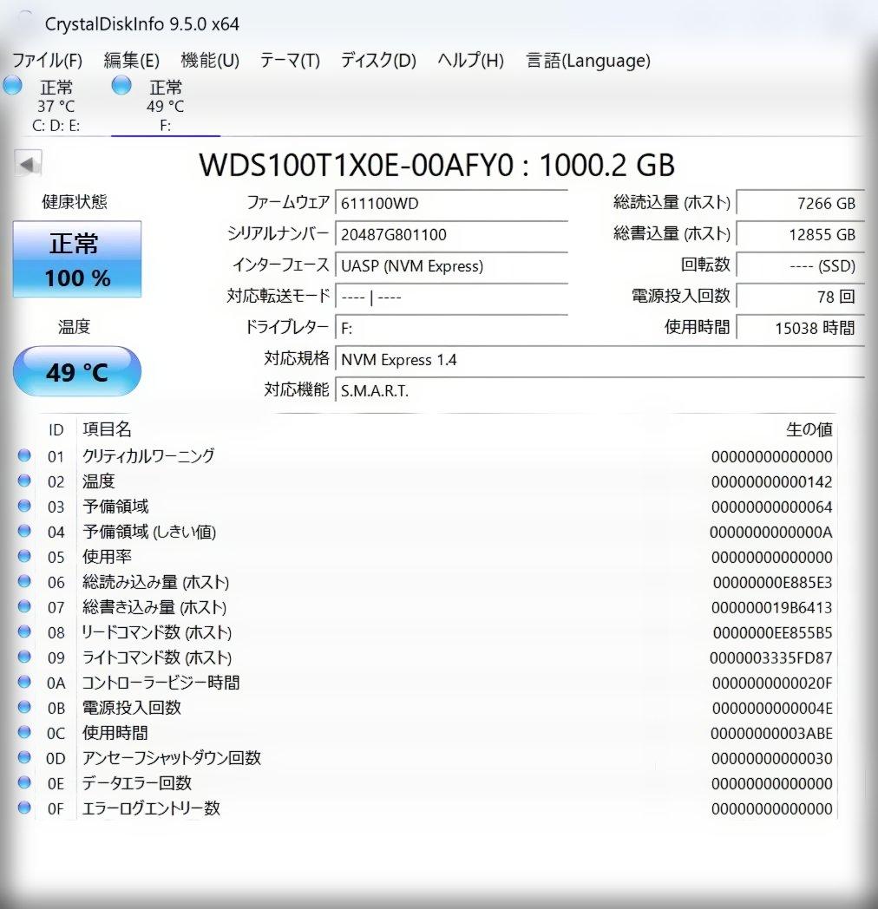
Task: Click the power on hours value 15038 時間
Action: [800, 329]
